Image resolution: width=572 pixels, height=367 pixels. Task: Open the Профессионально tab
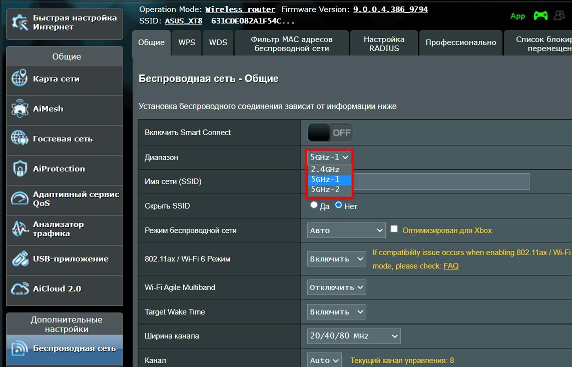(x=461, y=42)
